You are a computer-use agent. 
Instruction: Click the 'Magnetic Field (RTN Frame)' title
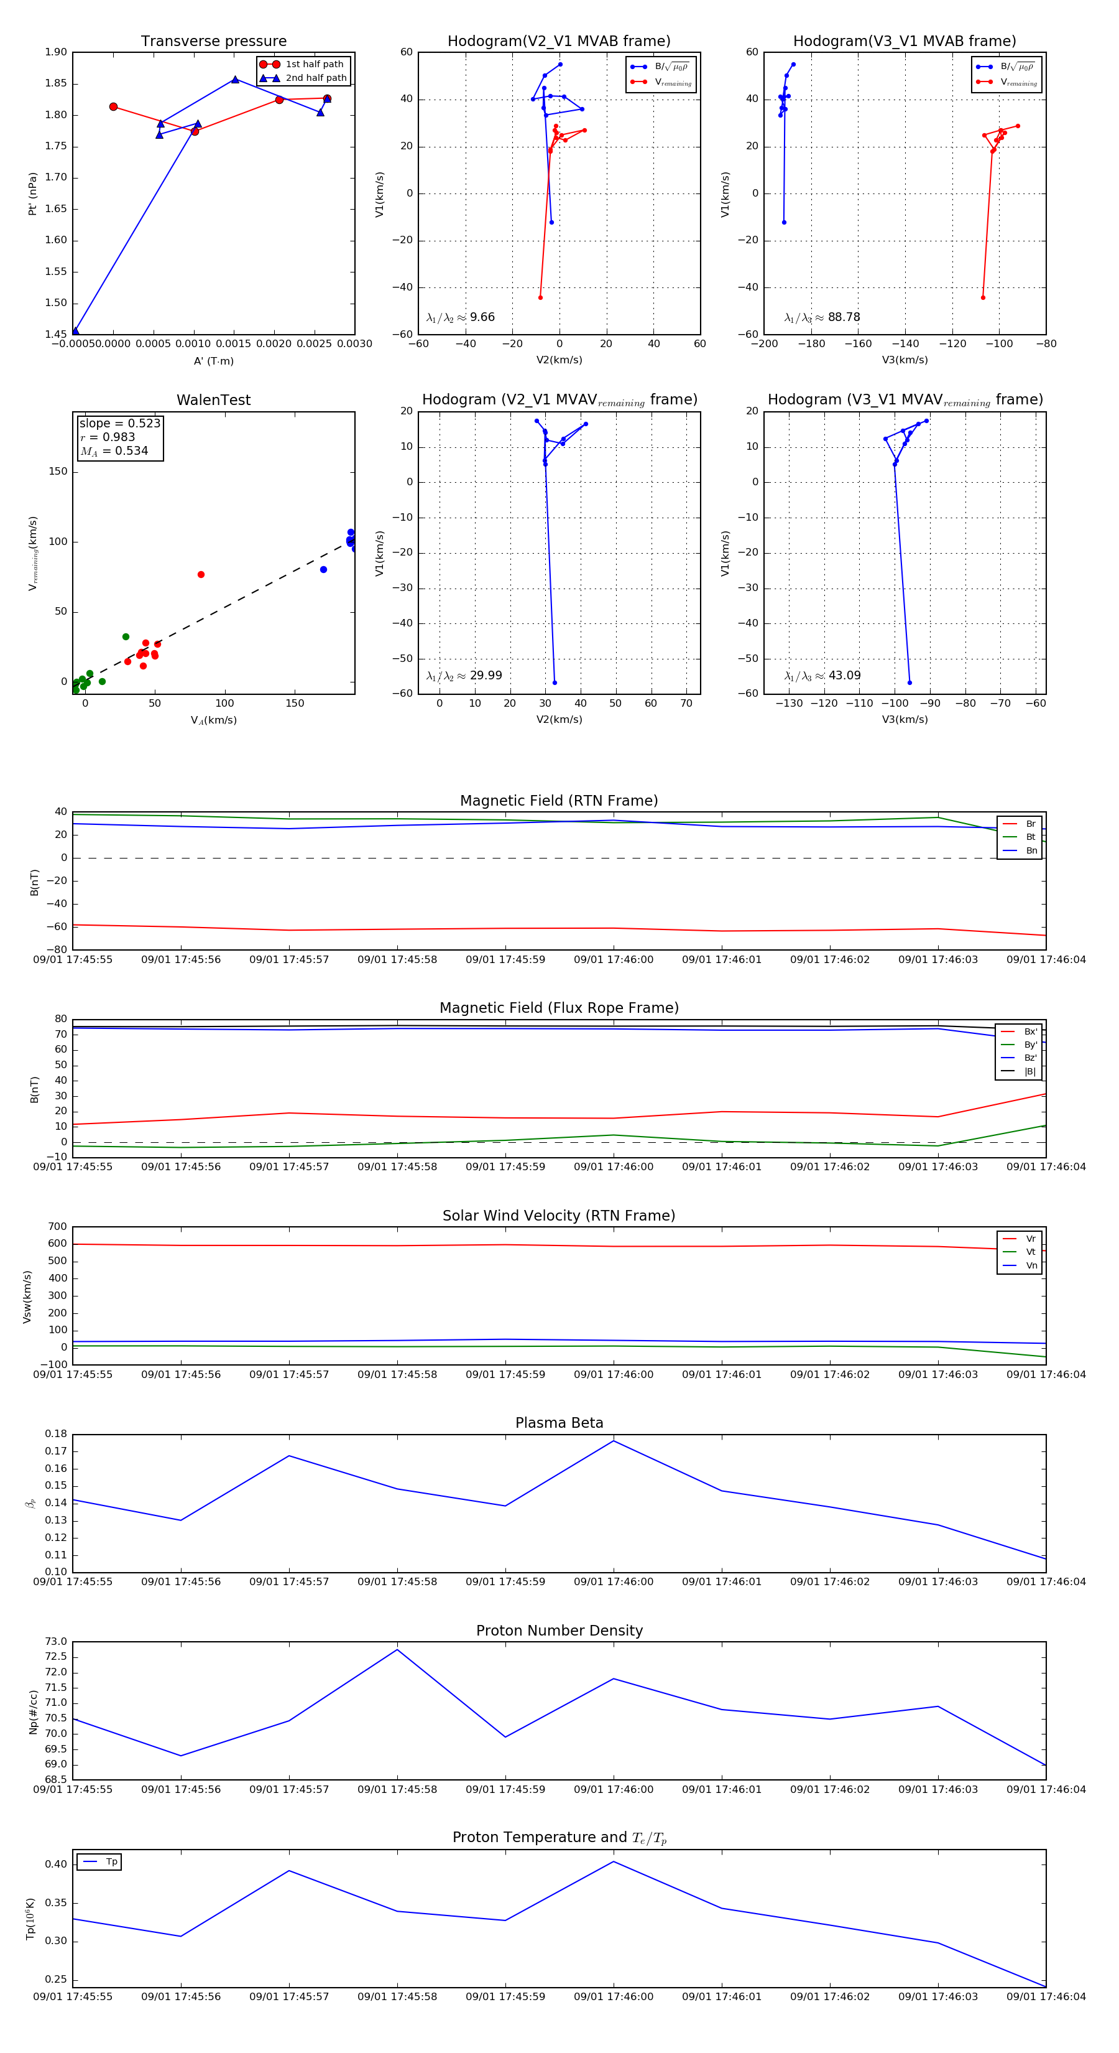(x=559, y=801)
